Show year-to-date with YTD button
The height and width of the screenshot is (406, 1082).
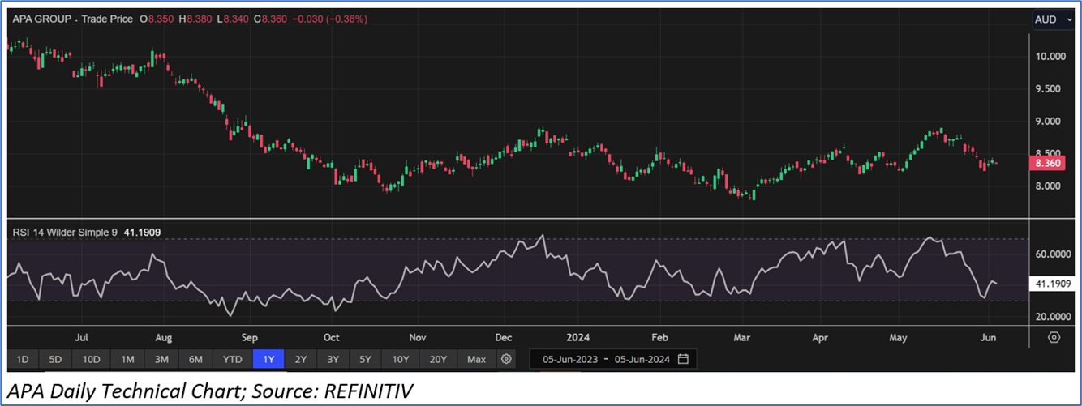[x=233, y=359]
